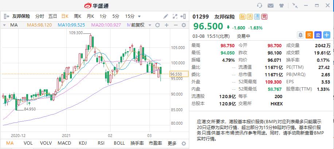Click the 卖 sell button
Viewport: 334px width, 149px height.
point(318,35)
